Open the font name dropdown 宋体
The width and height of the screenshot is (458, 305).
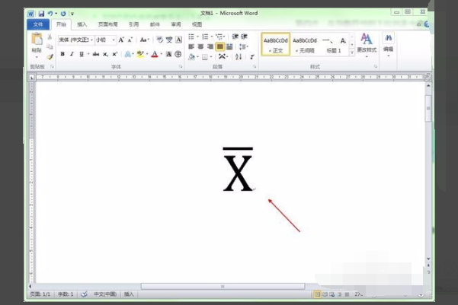[x=91, y=40]
